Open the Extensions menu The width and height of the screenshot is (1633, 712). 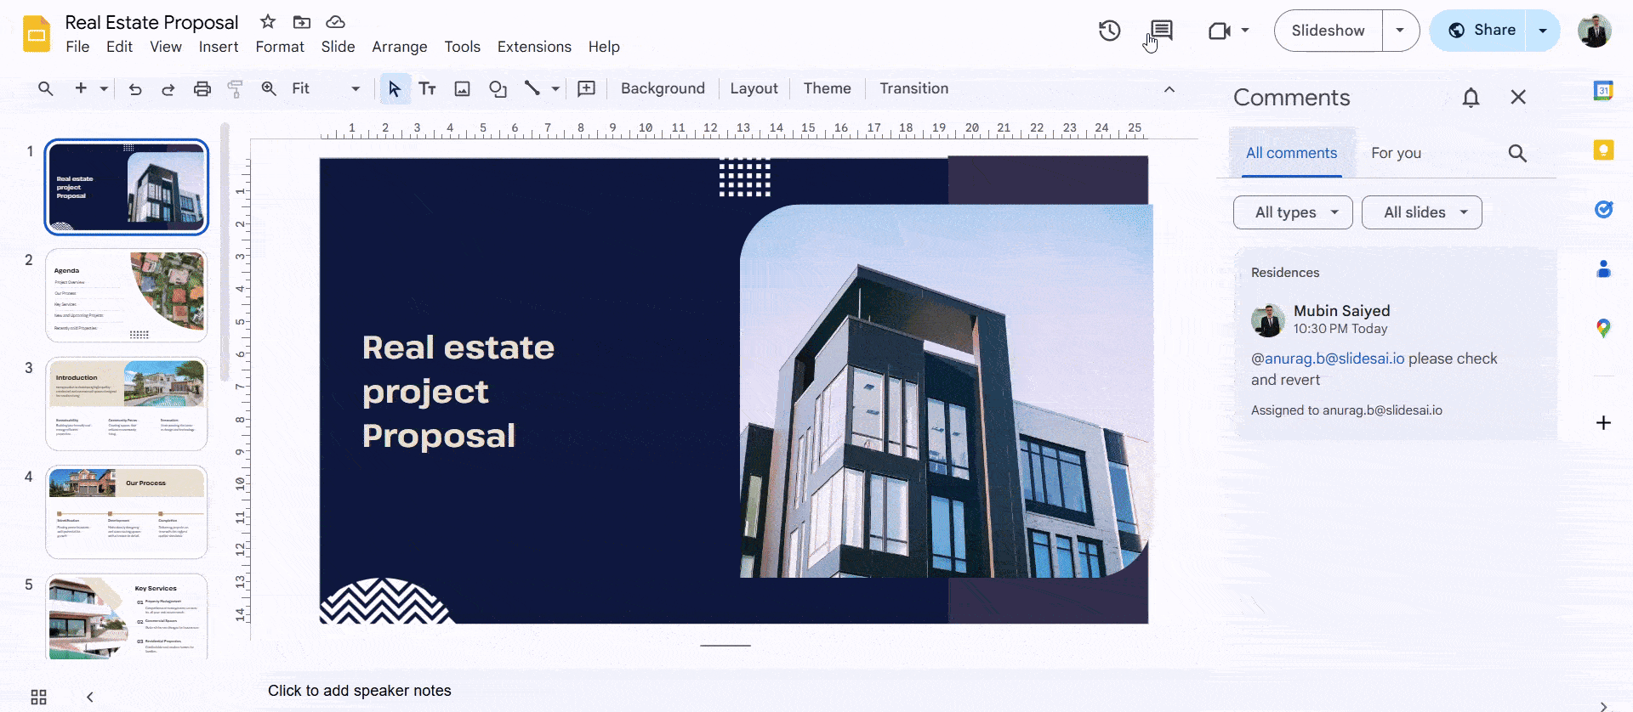point(534,47)
